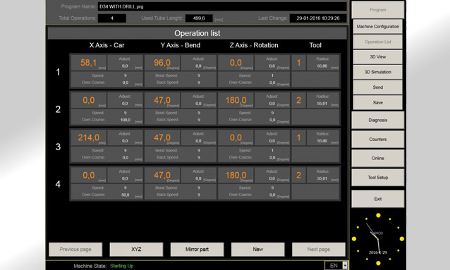The image size is (450, 270).
Task: Edit operation 1 Y Axis bend value 96,0
Action: coord(162,63)
